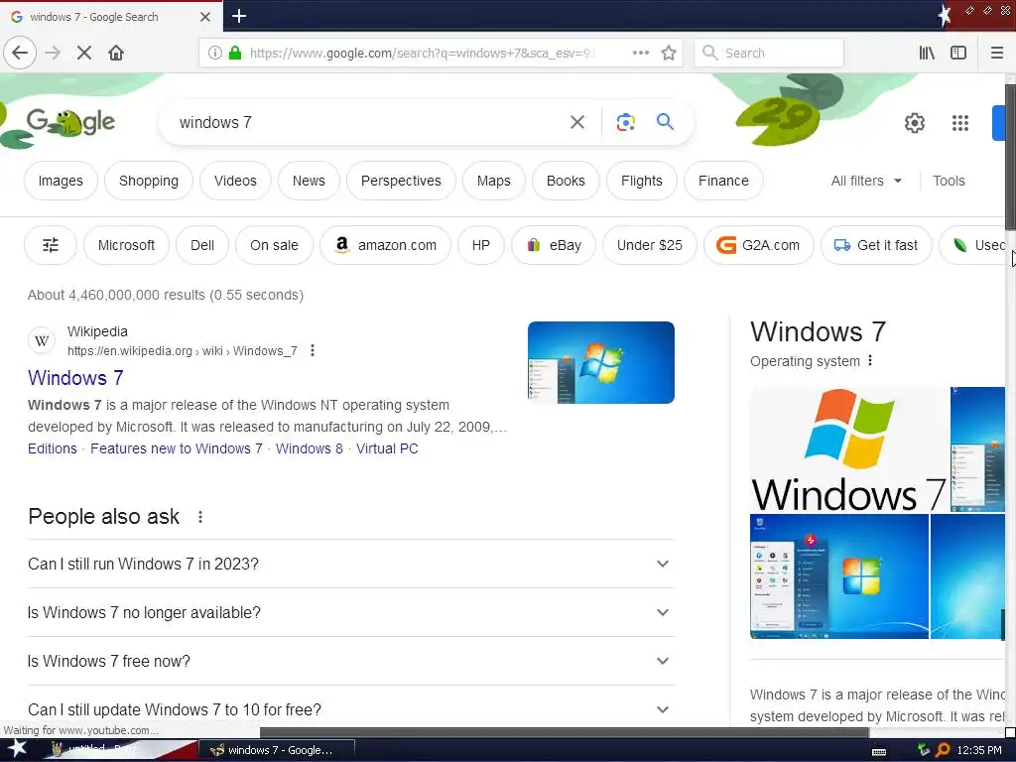The height and width of the screenshot is (762, 1016).
Task: Open the Virtual PC sublink
Action: pos(387,448)
